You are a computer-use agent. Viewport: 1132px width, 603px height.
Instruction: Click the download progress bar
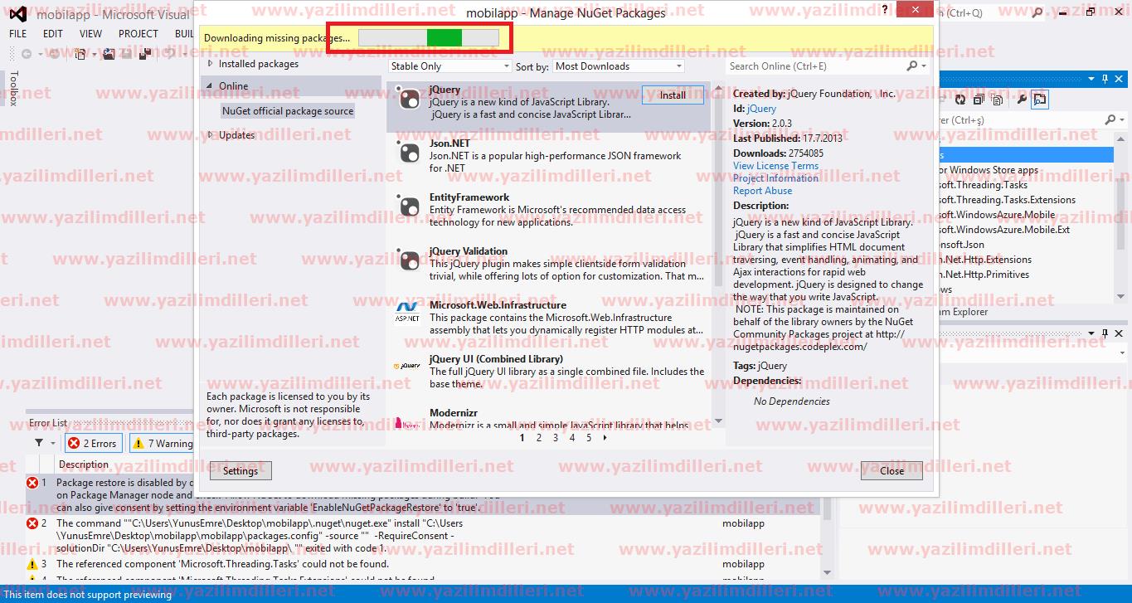[429, 38]
